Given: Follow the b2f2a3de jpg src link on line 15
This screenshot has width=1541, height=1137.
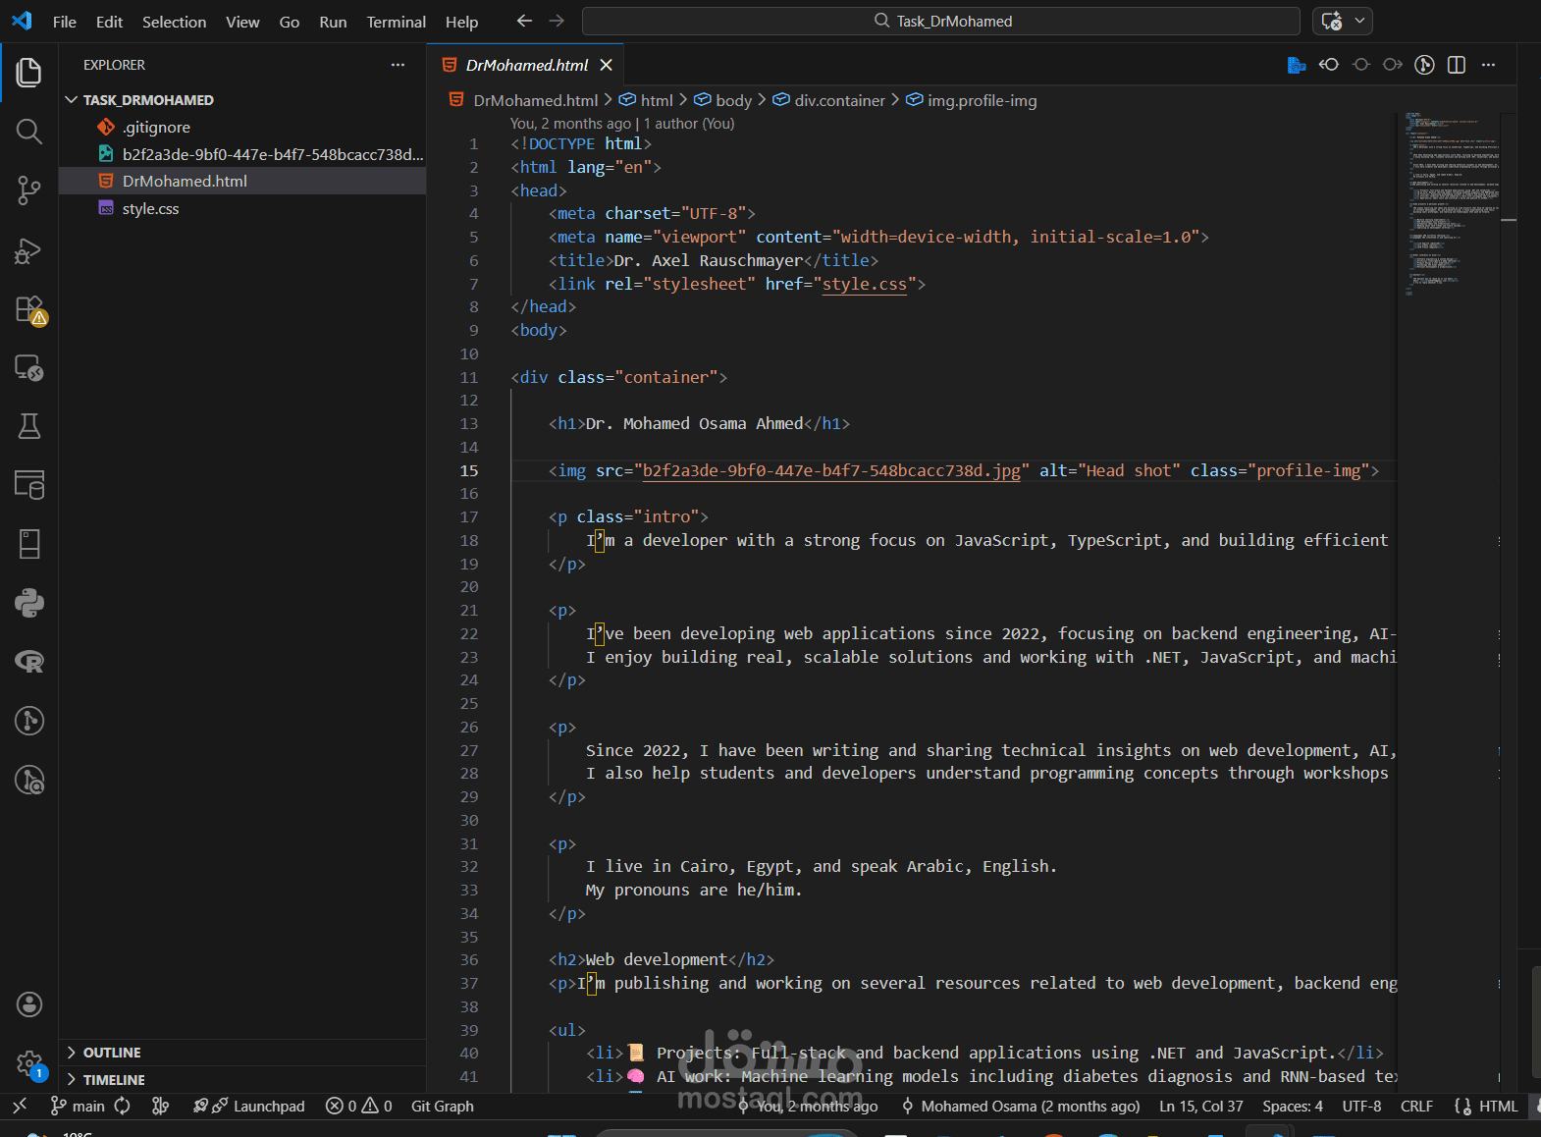Looking at the screenshot, I should pos(832,470).
